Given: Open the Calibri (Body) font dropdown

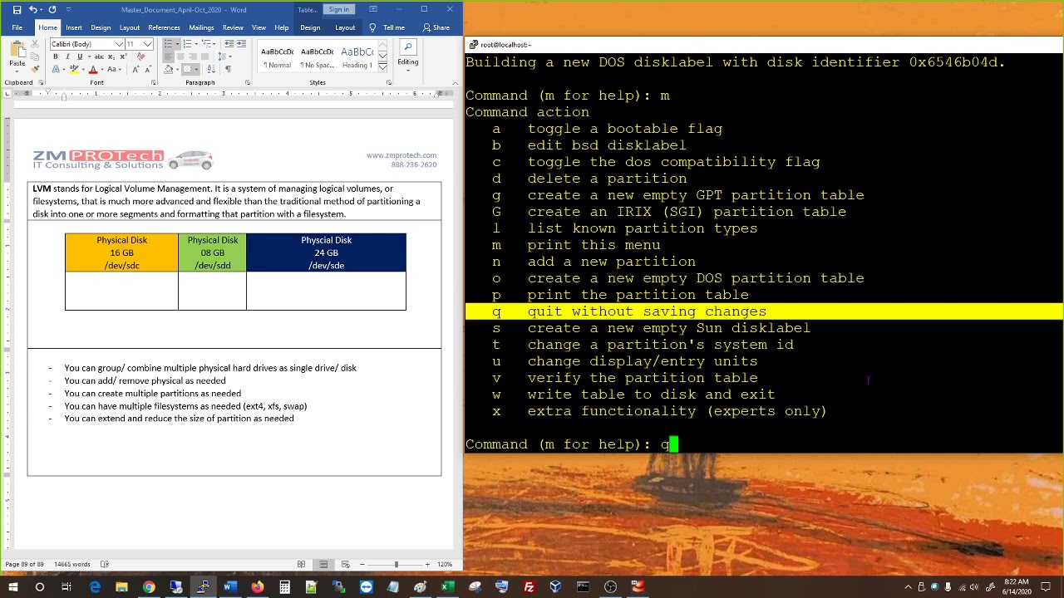Looking at the screenshot, I should 119,44.
